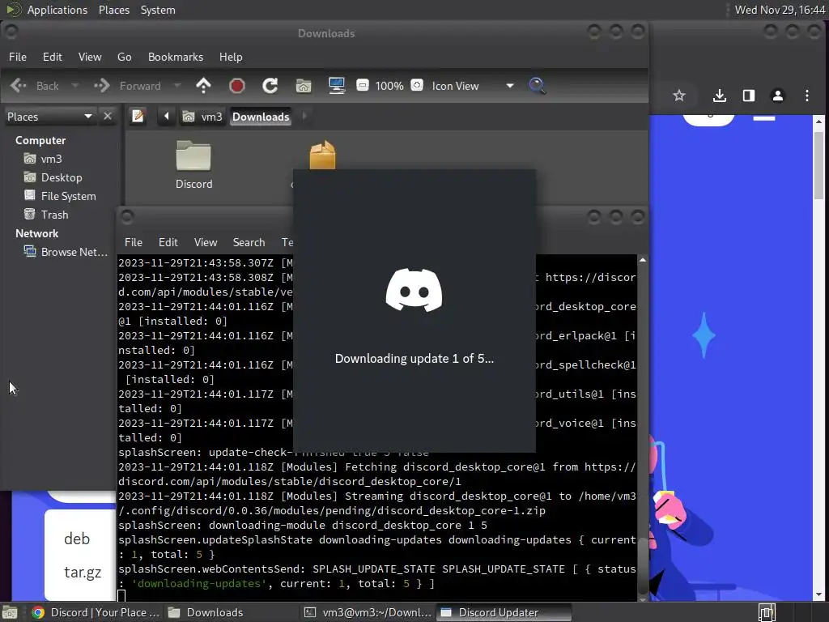
Task: Reload the Downloads folder view
Action: click(x=270, y=86)
